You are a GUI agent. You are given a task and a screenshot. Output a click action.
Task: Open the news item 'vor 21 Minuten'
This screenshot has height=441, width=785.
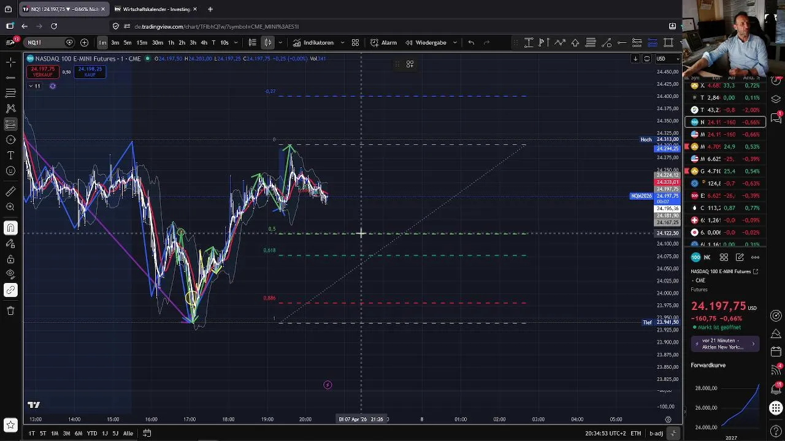(x=725, y=344)
